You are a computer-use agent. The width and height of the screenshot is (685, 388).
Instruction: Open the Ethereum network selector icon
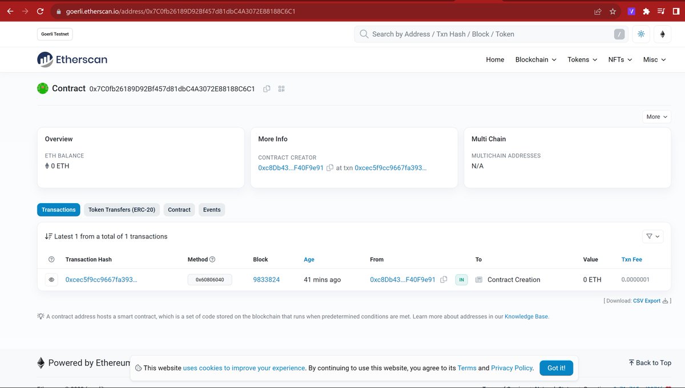663,34
